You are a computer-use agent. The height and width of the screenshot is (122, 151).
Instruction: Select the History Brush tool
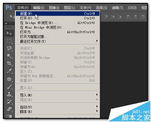coord(9,102)
